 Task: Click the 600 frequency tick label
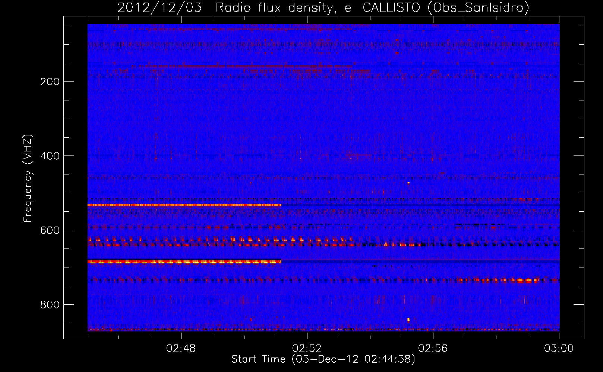[50, 230]
